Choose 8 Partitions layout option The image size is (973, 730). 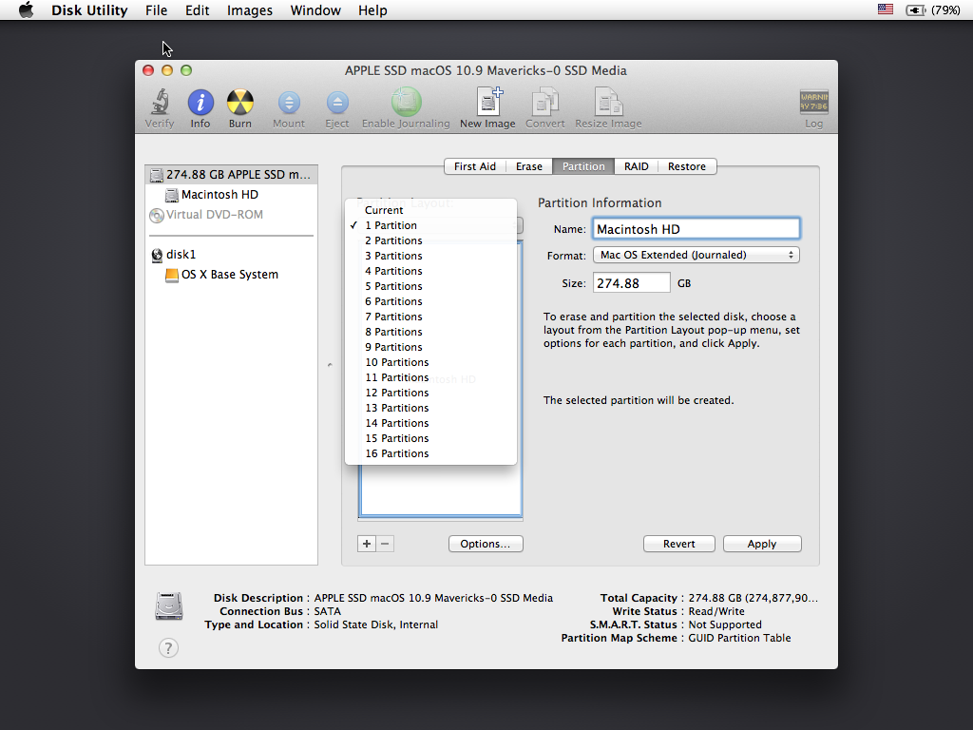coord(430,332)
